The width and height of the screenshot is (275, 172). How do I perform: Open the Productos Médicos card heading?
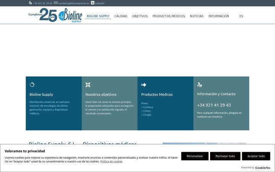coord(157,94)
